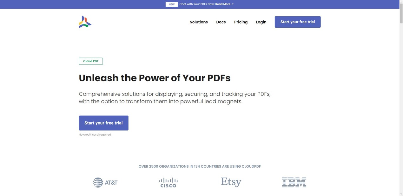Click the Login link
This screenshot has width=403, height=196.
[x=261, y=22]
